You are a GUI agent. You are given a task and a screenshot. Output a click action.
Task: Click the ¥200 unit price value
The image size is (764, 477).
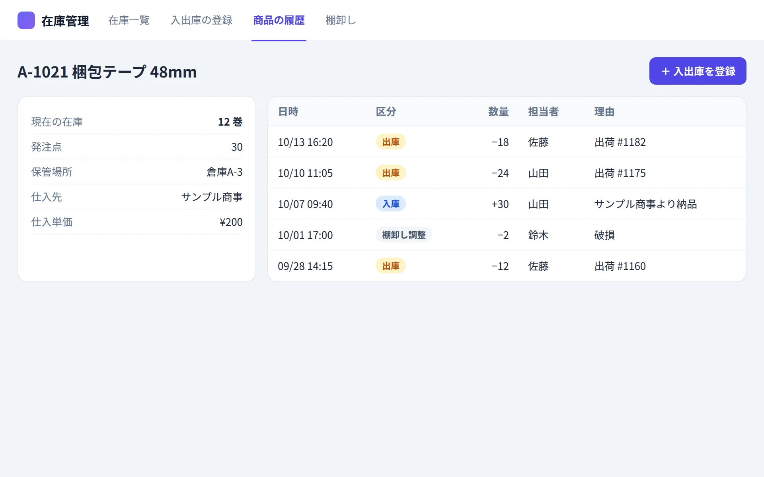pyautogui.click(x=231, y=222)
